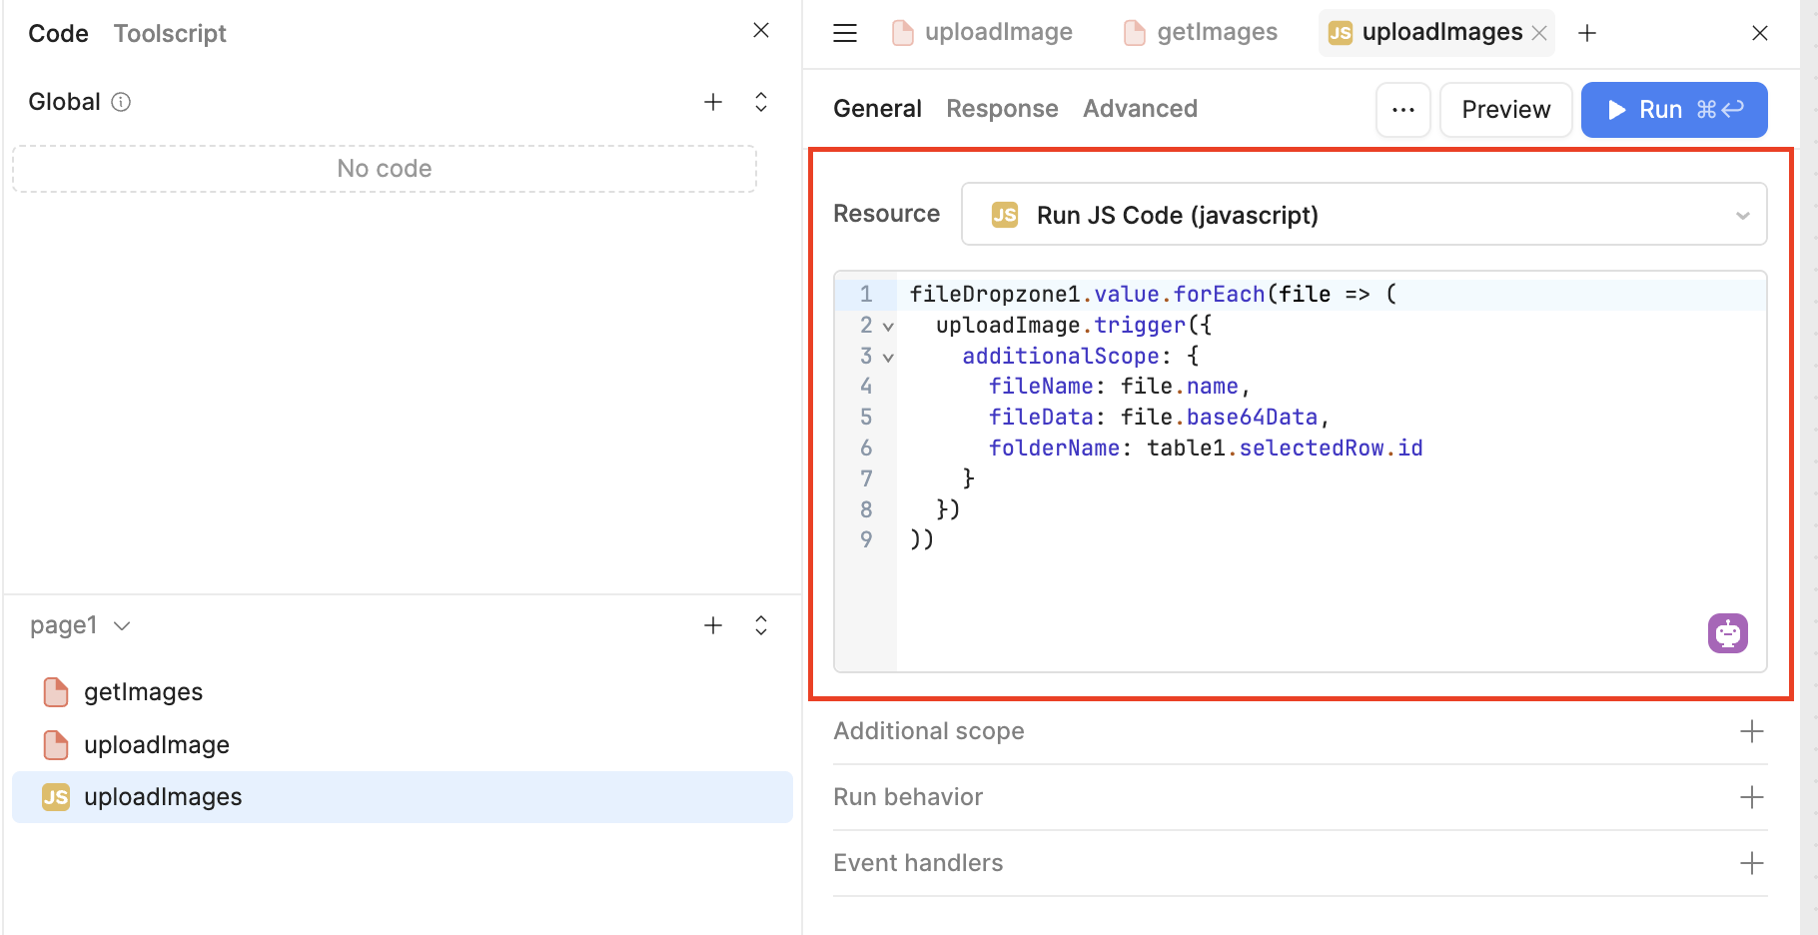1818x935 pixels.
Task: Switch to the Toolscript tab
Action: click(x=170, y=33)
